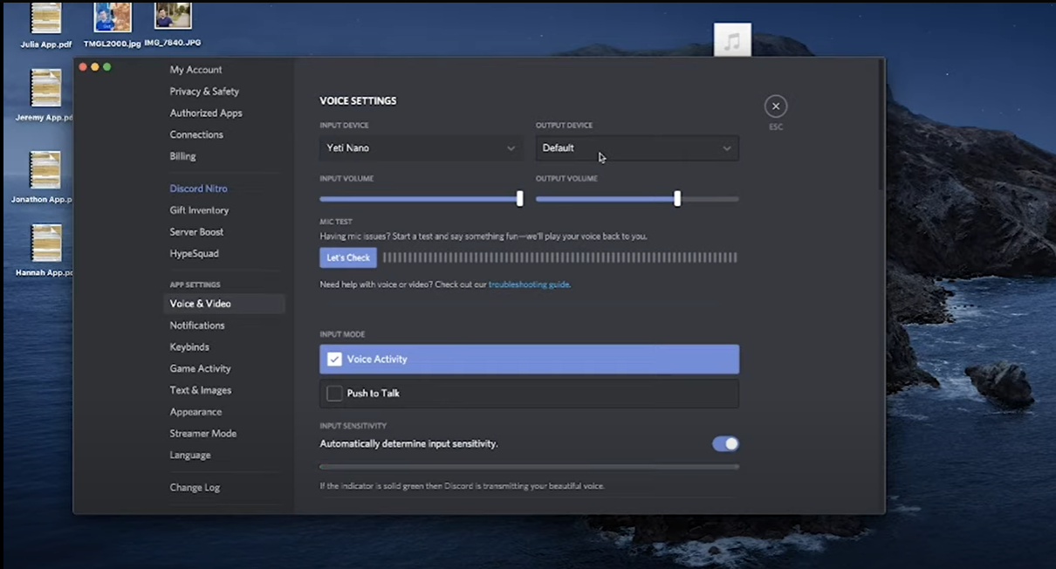Viewport: 1056px width, 569px height.
Task: Open Streamer Mode settings
Action: 202,434
